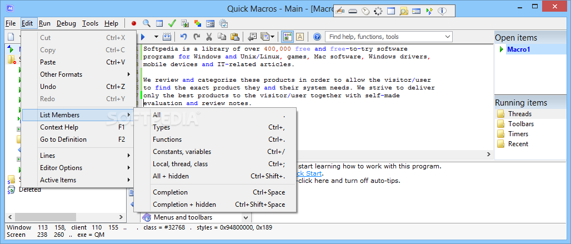
Task: Select Completion submenu entry
Action: tap(215, 192)
